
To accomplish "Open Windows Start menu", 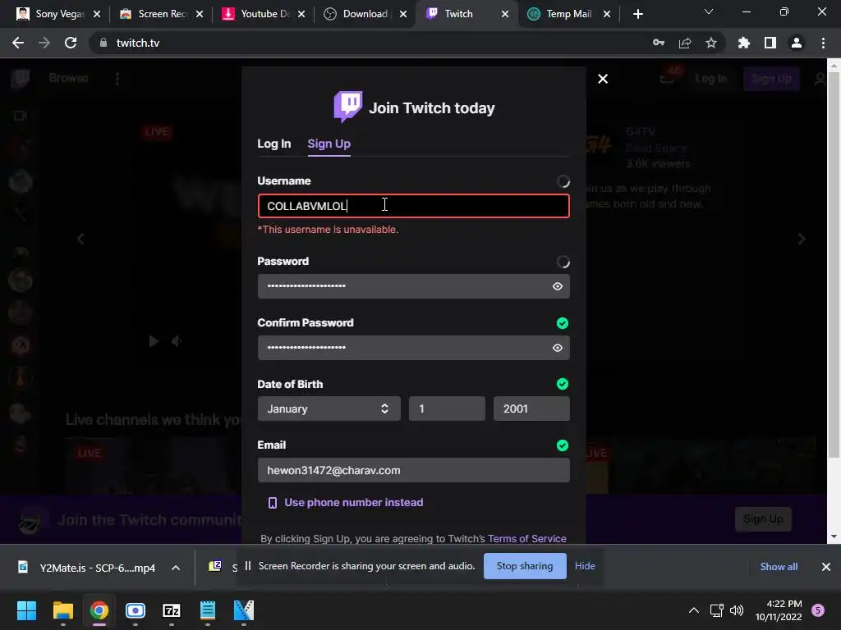I will (26, 610).
